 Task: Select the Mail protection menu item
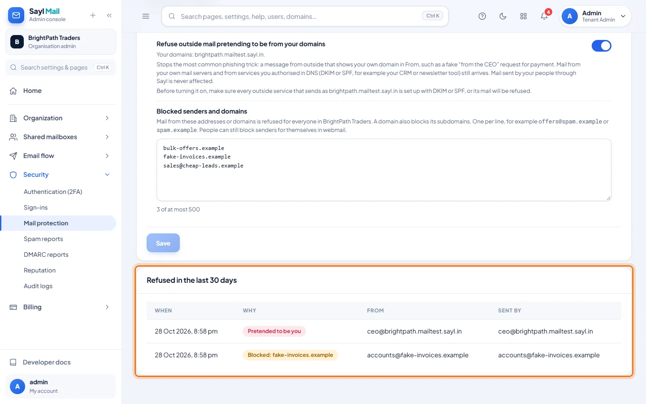(58, 223)
